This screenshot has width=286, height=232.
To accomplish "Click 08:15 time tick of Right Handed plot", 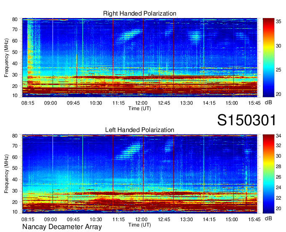I will (x=28, y=103).
